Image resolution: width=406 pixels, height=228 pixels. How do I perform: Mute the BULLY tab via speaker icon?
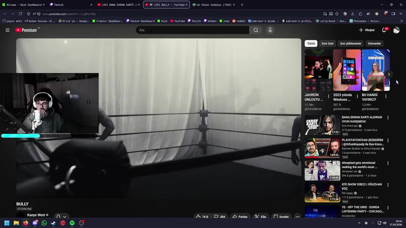(151, 5)
